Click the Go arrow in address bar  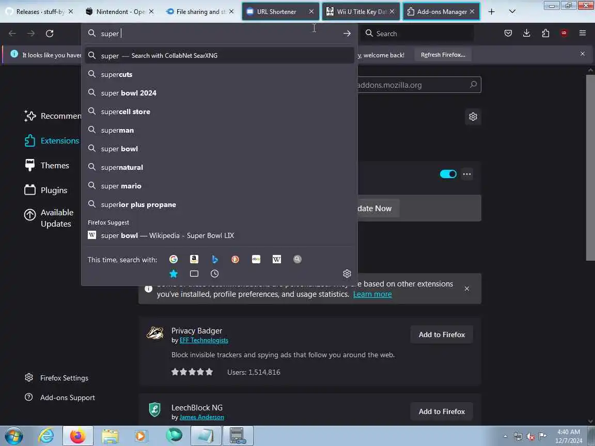click(347, 34)
